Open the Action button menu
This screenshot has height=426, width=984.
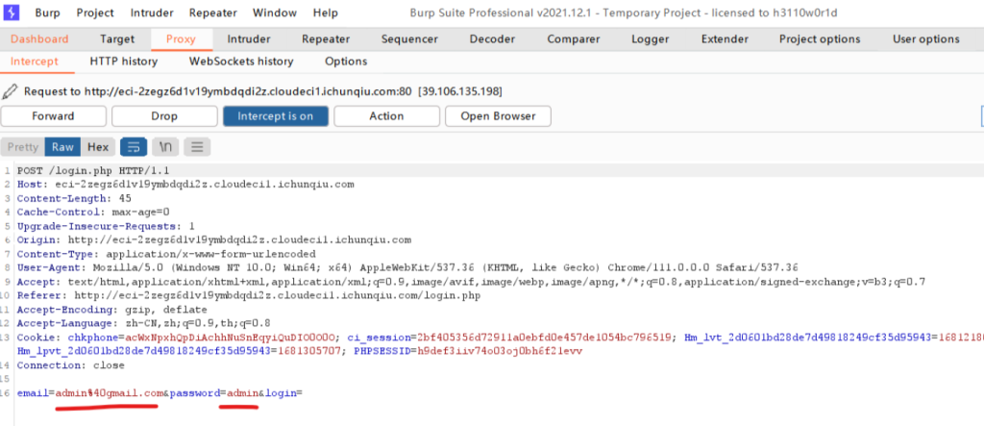pyautogui.click(x=386, y=116)
